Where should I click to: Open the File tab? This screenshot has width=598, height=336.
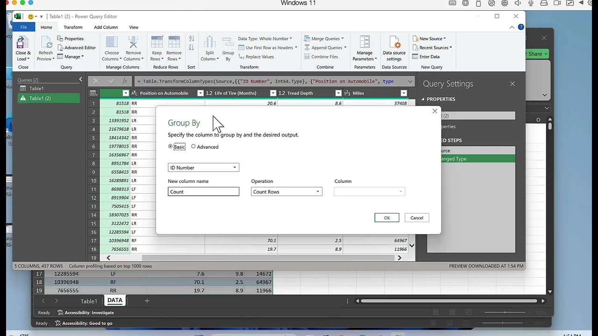(x=23, y=27)
